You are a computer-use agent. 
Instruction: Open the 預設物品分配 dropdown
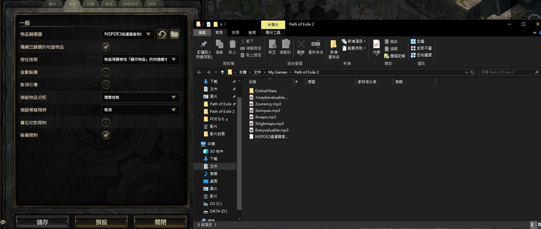click(141, 97)
